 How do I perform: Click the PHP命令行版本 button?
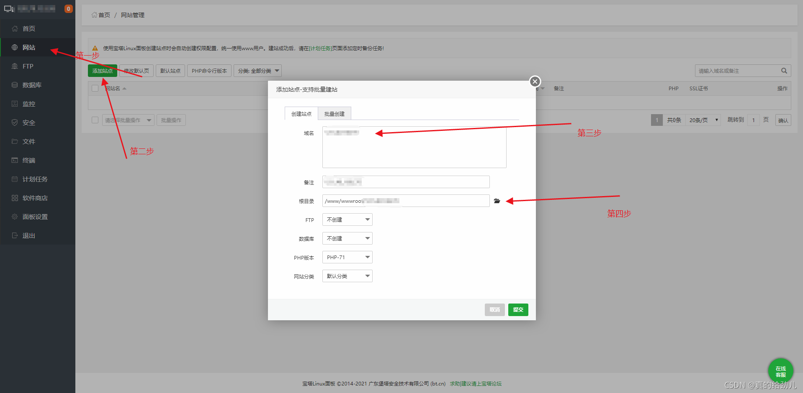(x=209, y=71)
